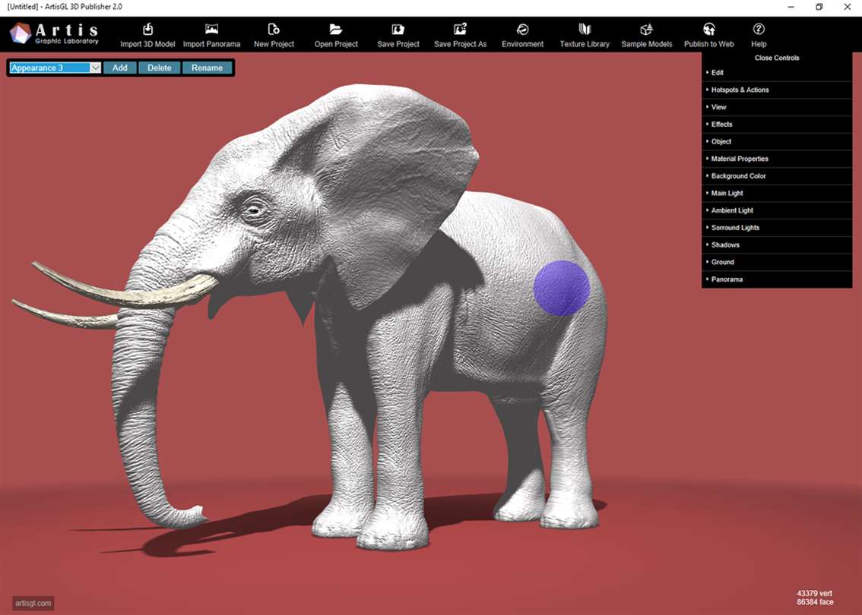Image resolution: width=862 pixels, height=615 pixels.
Task: Click the purple hotspot on the elephant
Action: (x=561, y=288)
